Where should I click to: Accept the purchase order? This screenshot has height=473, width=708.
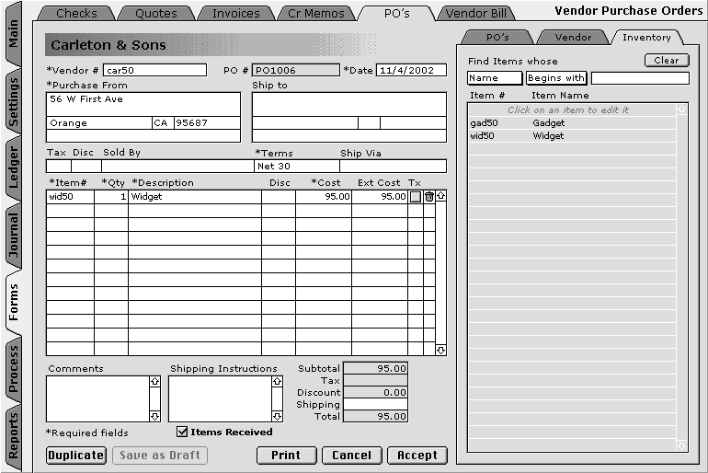tap(417, 455)
